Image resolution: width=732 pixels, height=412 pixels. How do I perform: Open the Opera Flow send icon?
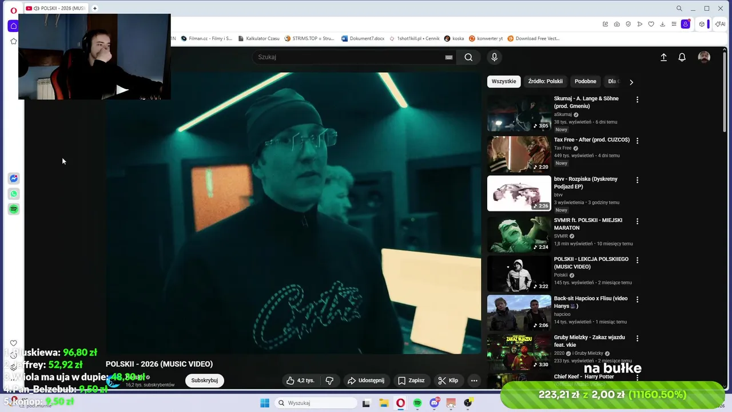[x=639, y=24]
